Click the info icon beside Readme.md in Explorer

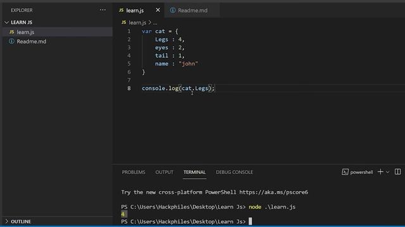(x=11, y=41)
